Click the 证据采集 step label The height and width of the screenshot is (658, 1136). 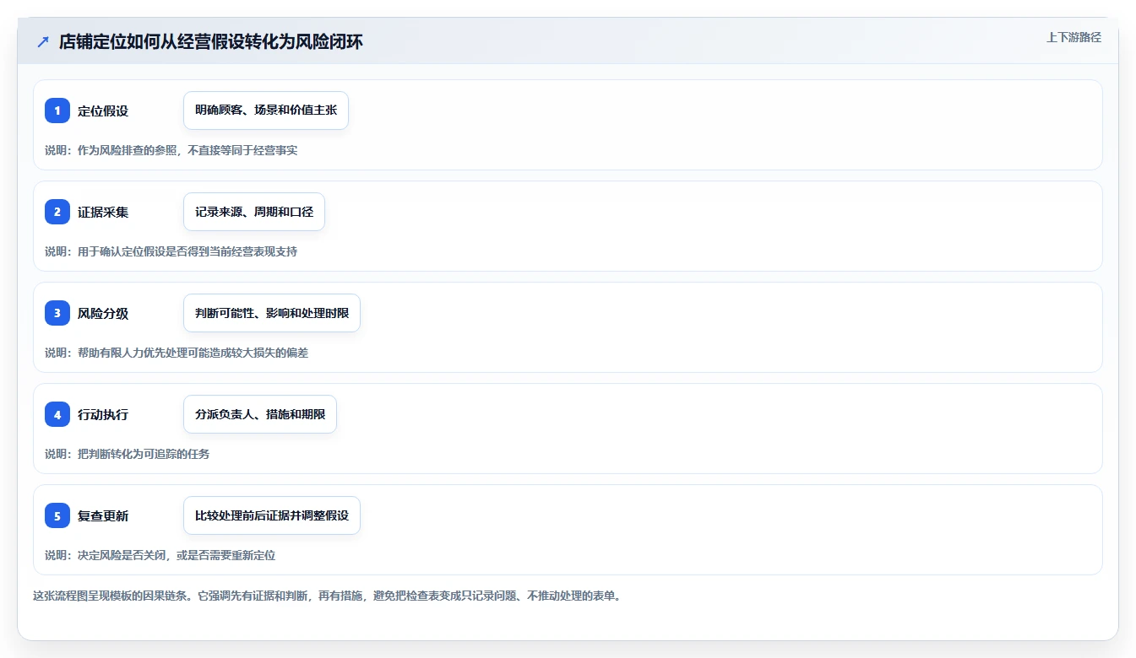103,212
